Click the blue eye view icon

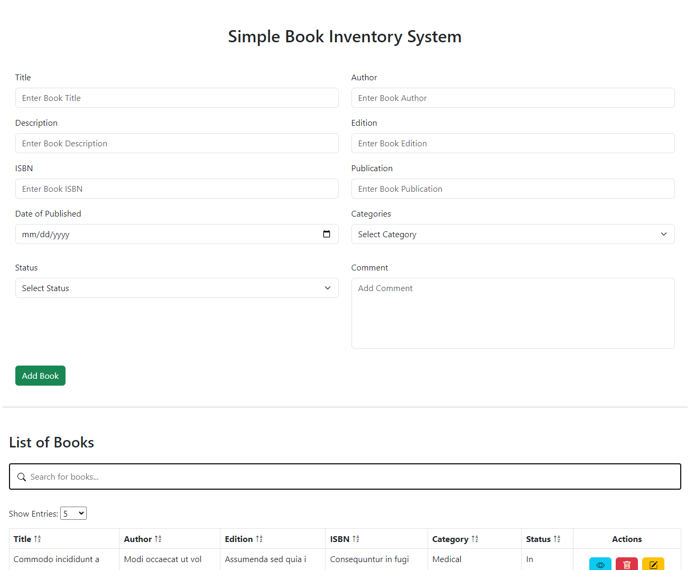tap(600, 564)
